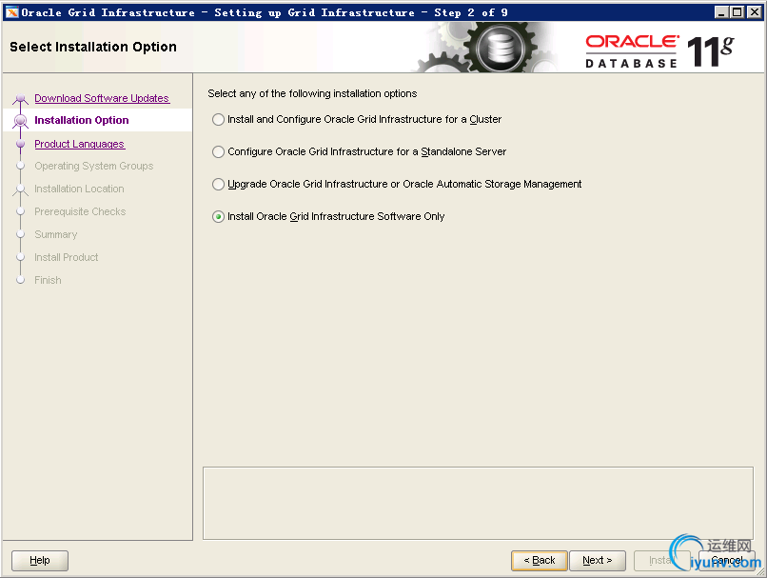Click the Installation Option step in sidebar
Image resolution: width=767 pixels, height=578 pixels.
coord(82,120)
